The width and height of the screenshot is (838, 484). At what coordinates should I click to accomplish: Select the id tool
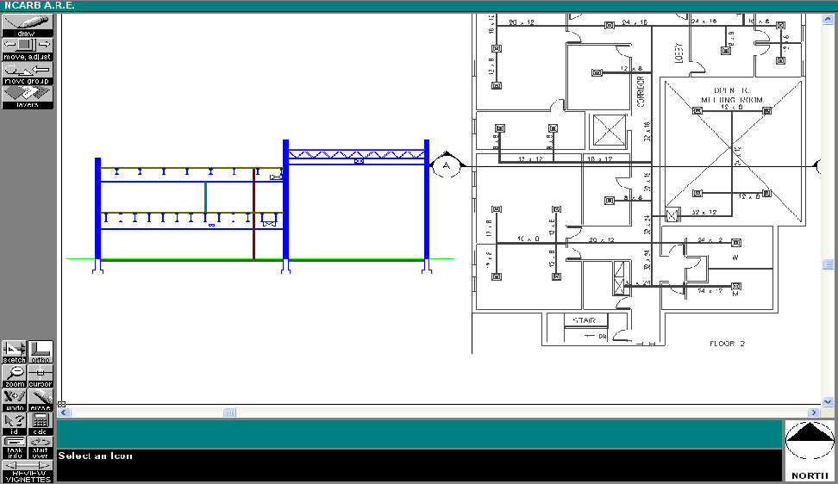14,424
